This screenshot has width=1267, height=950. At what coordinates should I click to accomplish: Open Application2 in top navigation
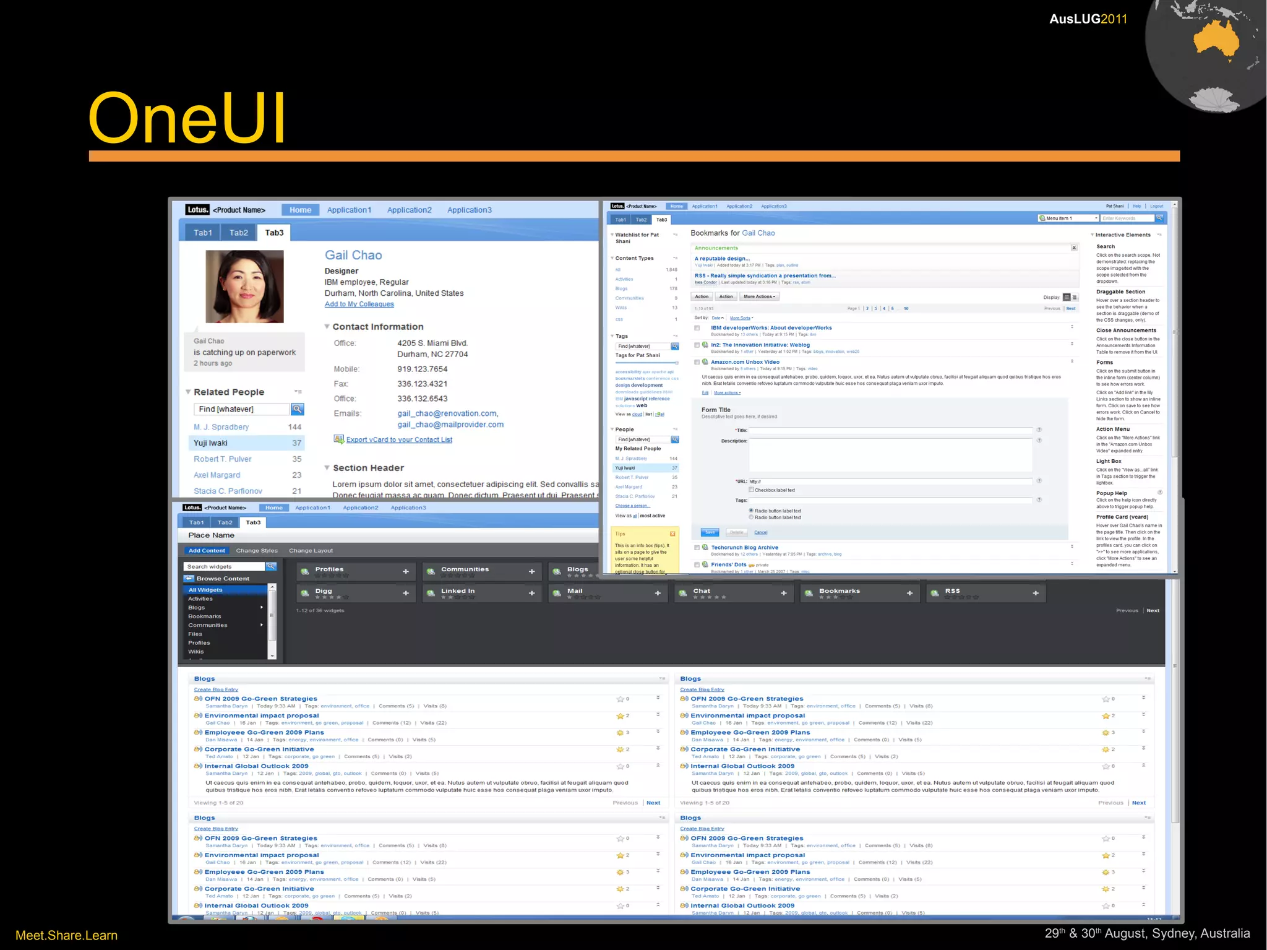click(409, 210)
